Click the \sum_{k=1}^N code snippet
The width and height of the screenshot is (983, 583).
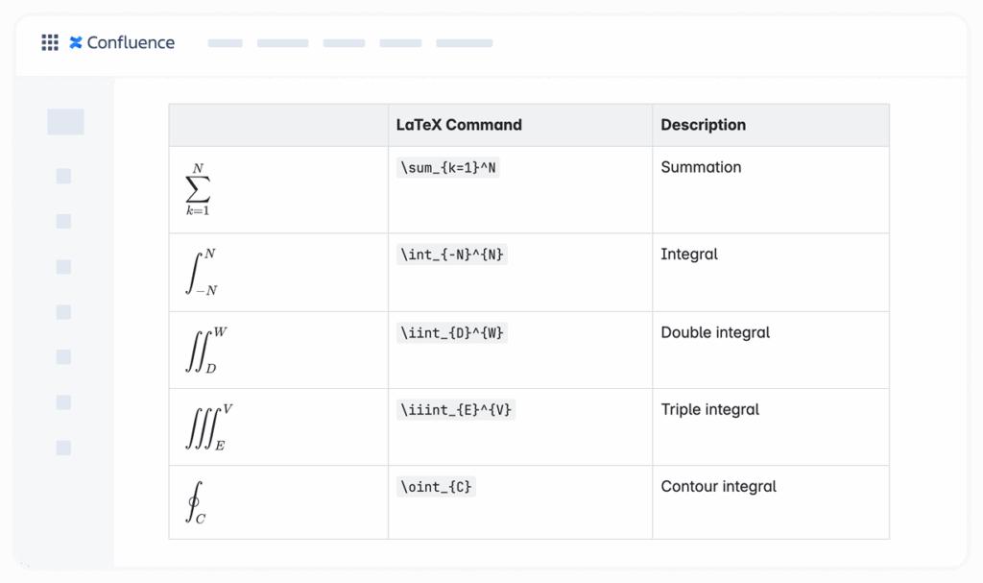click(x=449, y=167)
